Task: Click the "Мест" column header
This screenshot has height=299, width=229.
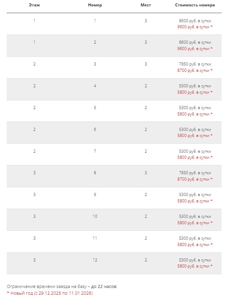Action: [146, 5]
